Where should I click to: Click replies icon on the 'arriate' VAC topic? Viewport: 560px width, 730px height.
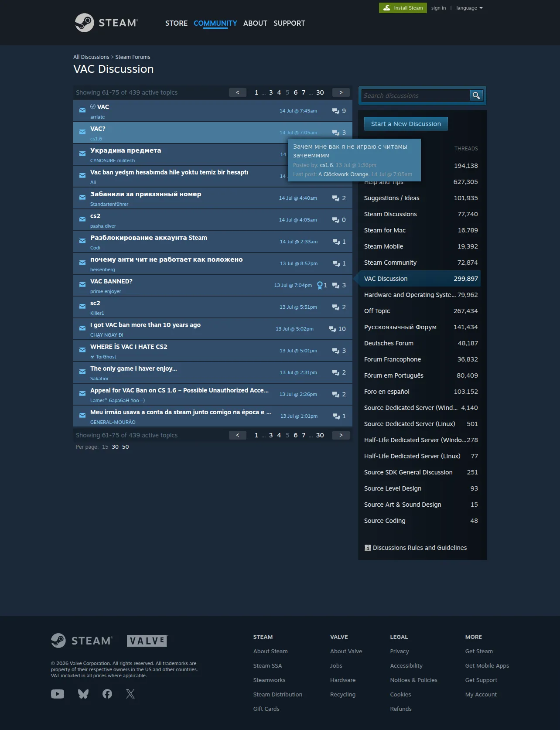pos(336,111)
